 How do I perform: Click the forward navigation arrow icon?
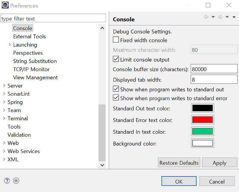tap(220, 17)
